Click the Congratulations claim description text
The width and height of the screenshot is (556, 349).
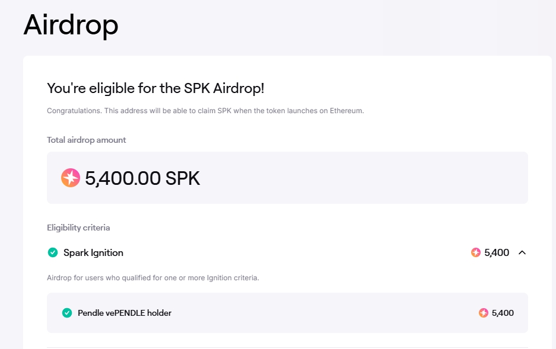tap(205, 111)
